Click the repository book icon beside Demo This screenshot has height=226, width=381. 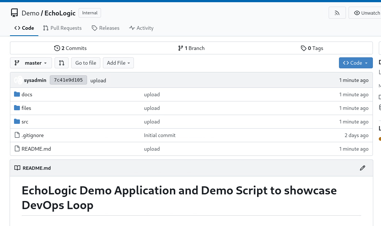tap(14, 13)
